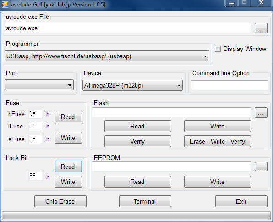Click the hFuse value field

pos(35,114)
